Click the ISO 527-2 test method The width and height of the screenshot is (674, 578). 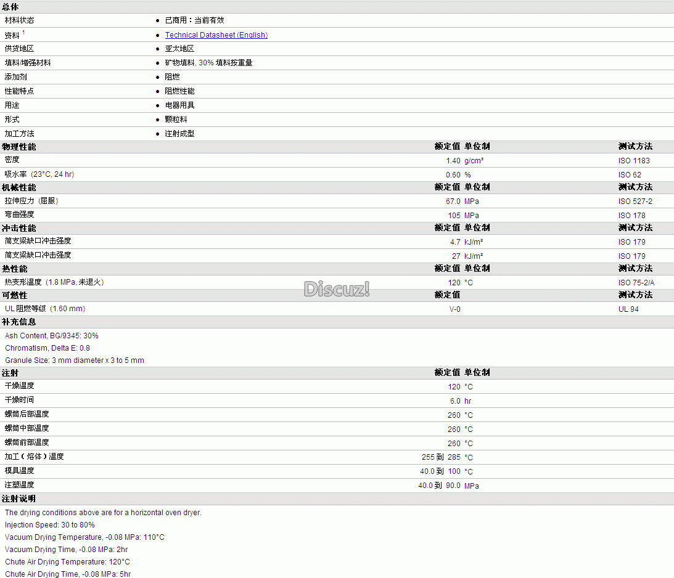pos(635,201)
